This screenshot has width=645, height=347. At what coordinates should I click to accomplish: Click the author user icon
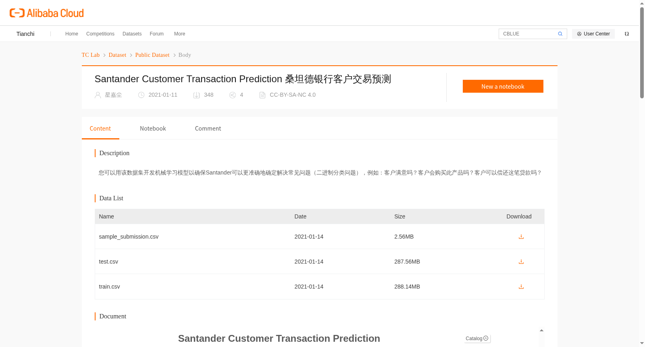tap(98, 95)
